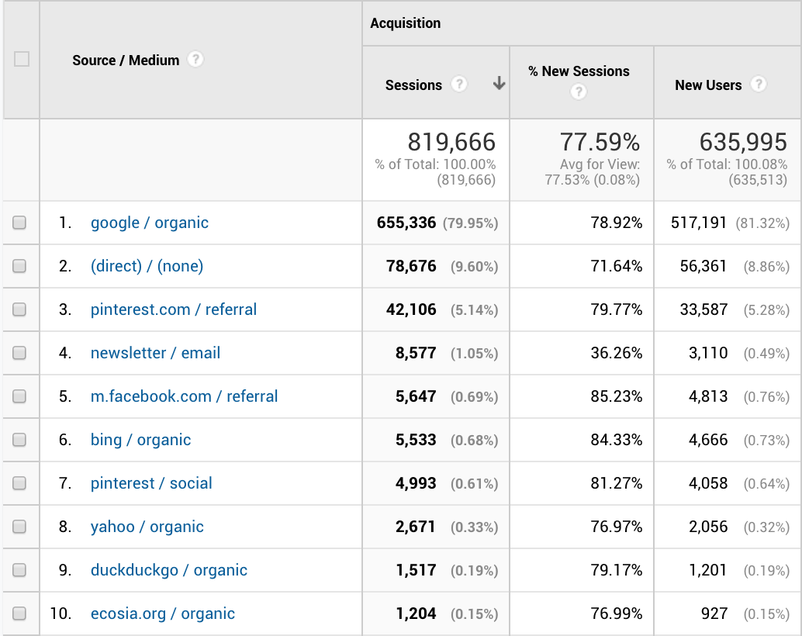The image size is (802, 636).
Task: Click the Acquisition group header
Action: coord(405,23)
